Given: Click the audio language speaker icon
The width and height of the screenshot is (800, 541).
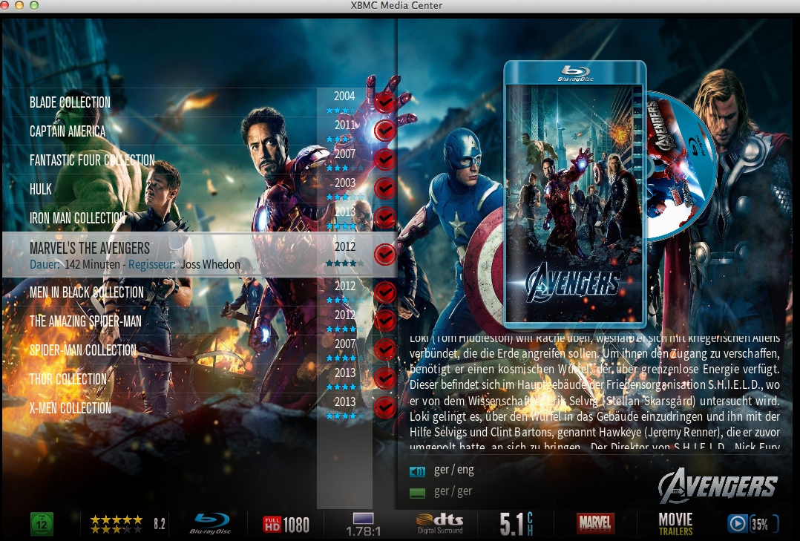Looking at the screenshot, I should click(x=417, y=471).
